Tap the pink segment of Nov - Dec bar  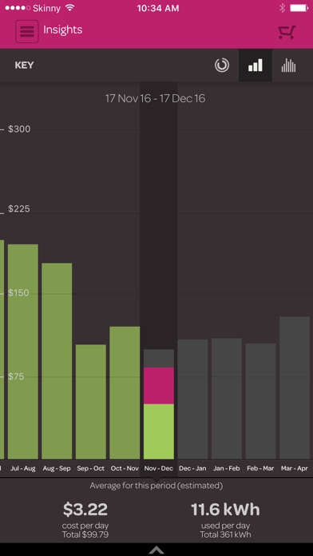tap(159, 386)
